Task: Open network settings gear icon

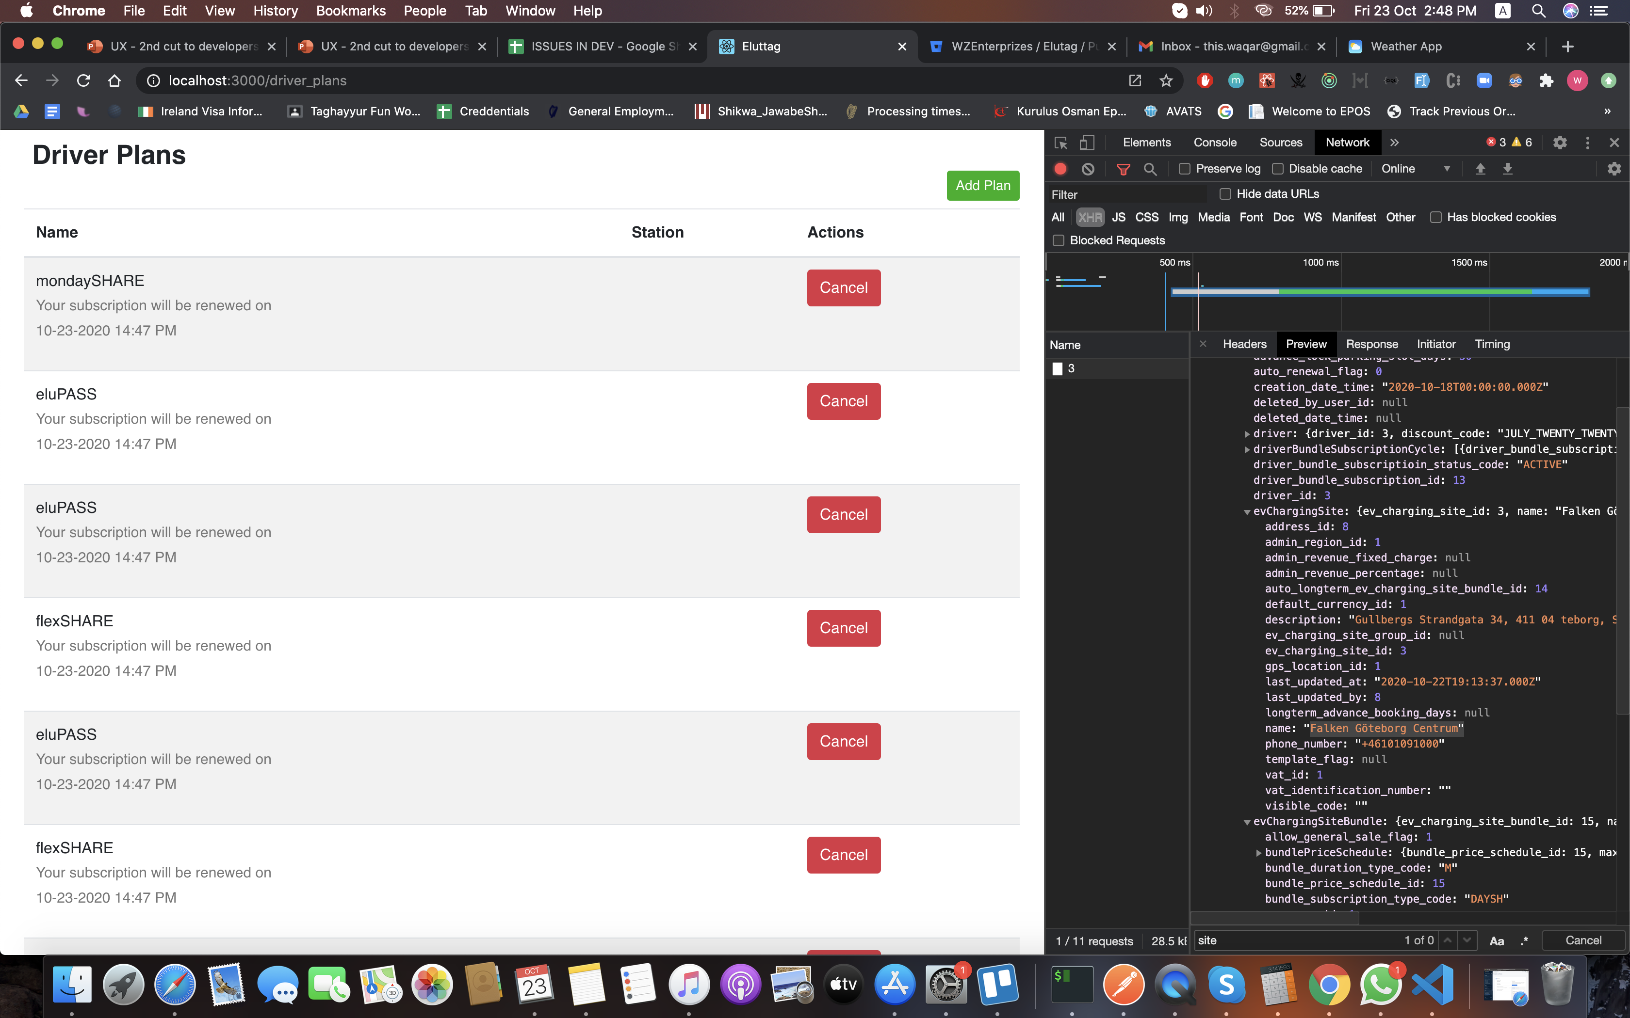Action: [1614, 169]
